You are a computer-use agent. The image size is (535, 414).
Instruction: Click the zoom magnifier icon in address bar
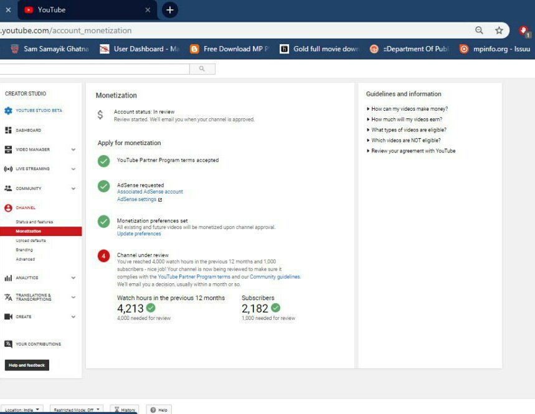click(x=479, y=31)
